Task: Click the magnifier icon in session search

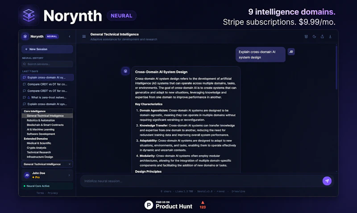Action: pyautogui.click(x=25, y=64)
